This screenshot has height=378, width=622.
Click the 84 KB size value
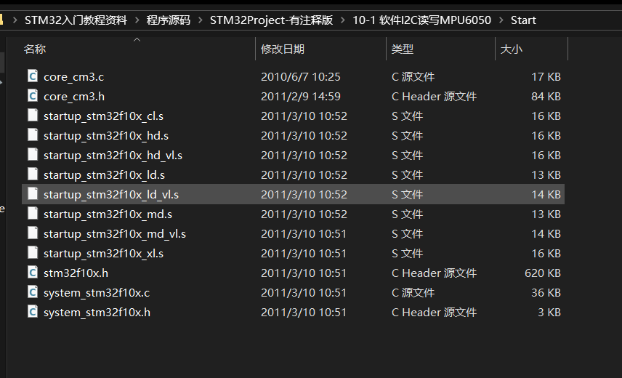point(546,97)
